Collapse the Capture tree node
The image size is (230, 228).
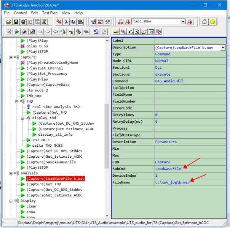pos(11,57)
